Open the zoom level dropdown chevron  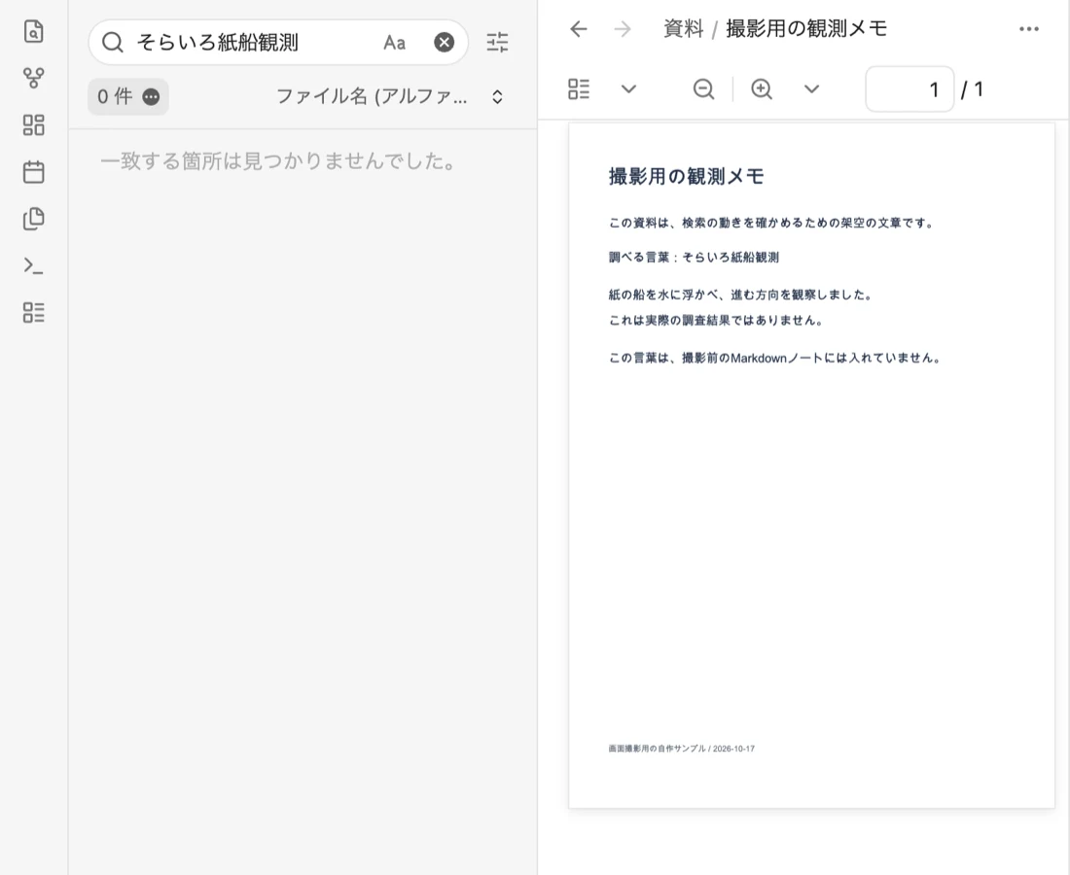coord(811,88)
